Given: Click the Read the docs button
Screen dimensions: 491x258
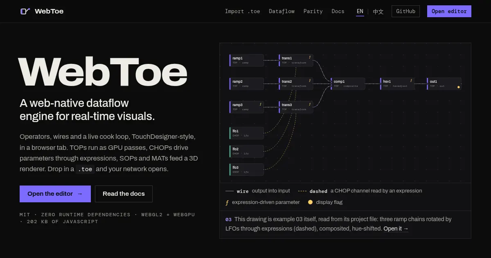Looking at the screenshot, I should [124, 194].
